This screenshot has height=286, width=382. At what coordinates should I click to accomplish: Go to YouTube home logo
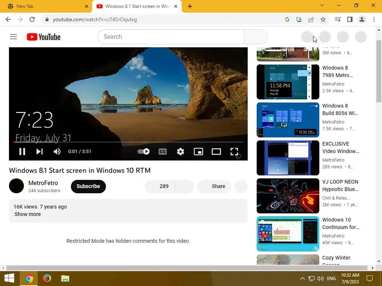(44, 37)
